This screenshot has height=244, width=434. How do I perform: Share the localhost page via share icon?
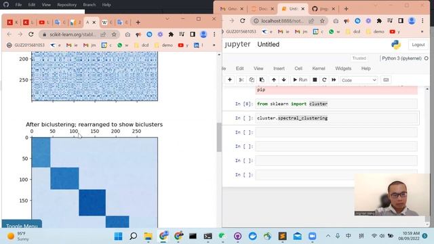point(311,21)
